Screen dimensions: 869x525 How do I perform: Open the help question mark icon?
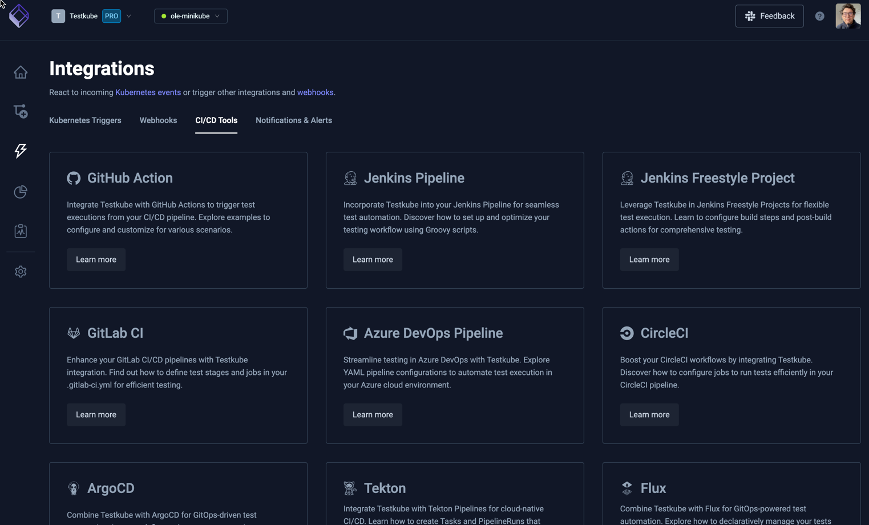[x=820, y=16]
